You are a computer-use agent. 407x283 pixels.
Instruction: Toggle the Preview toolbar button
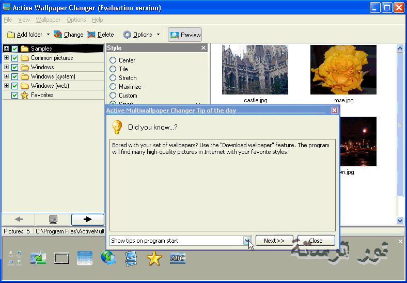(185, 35)
